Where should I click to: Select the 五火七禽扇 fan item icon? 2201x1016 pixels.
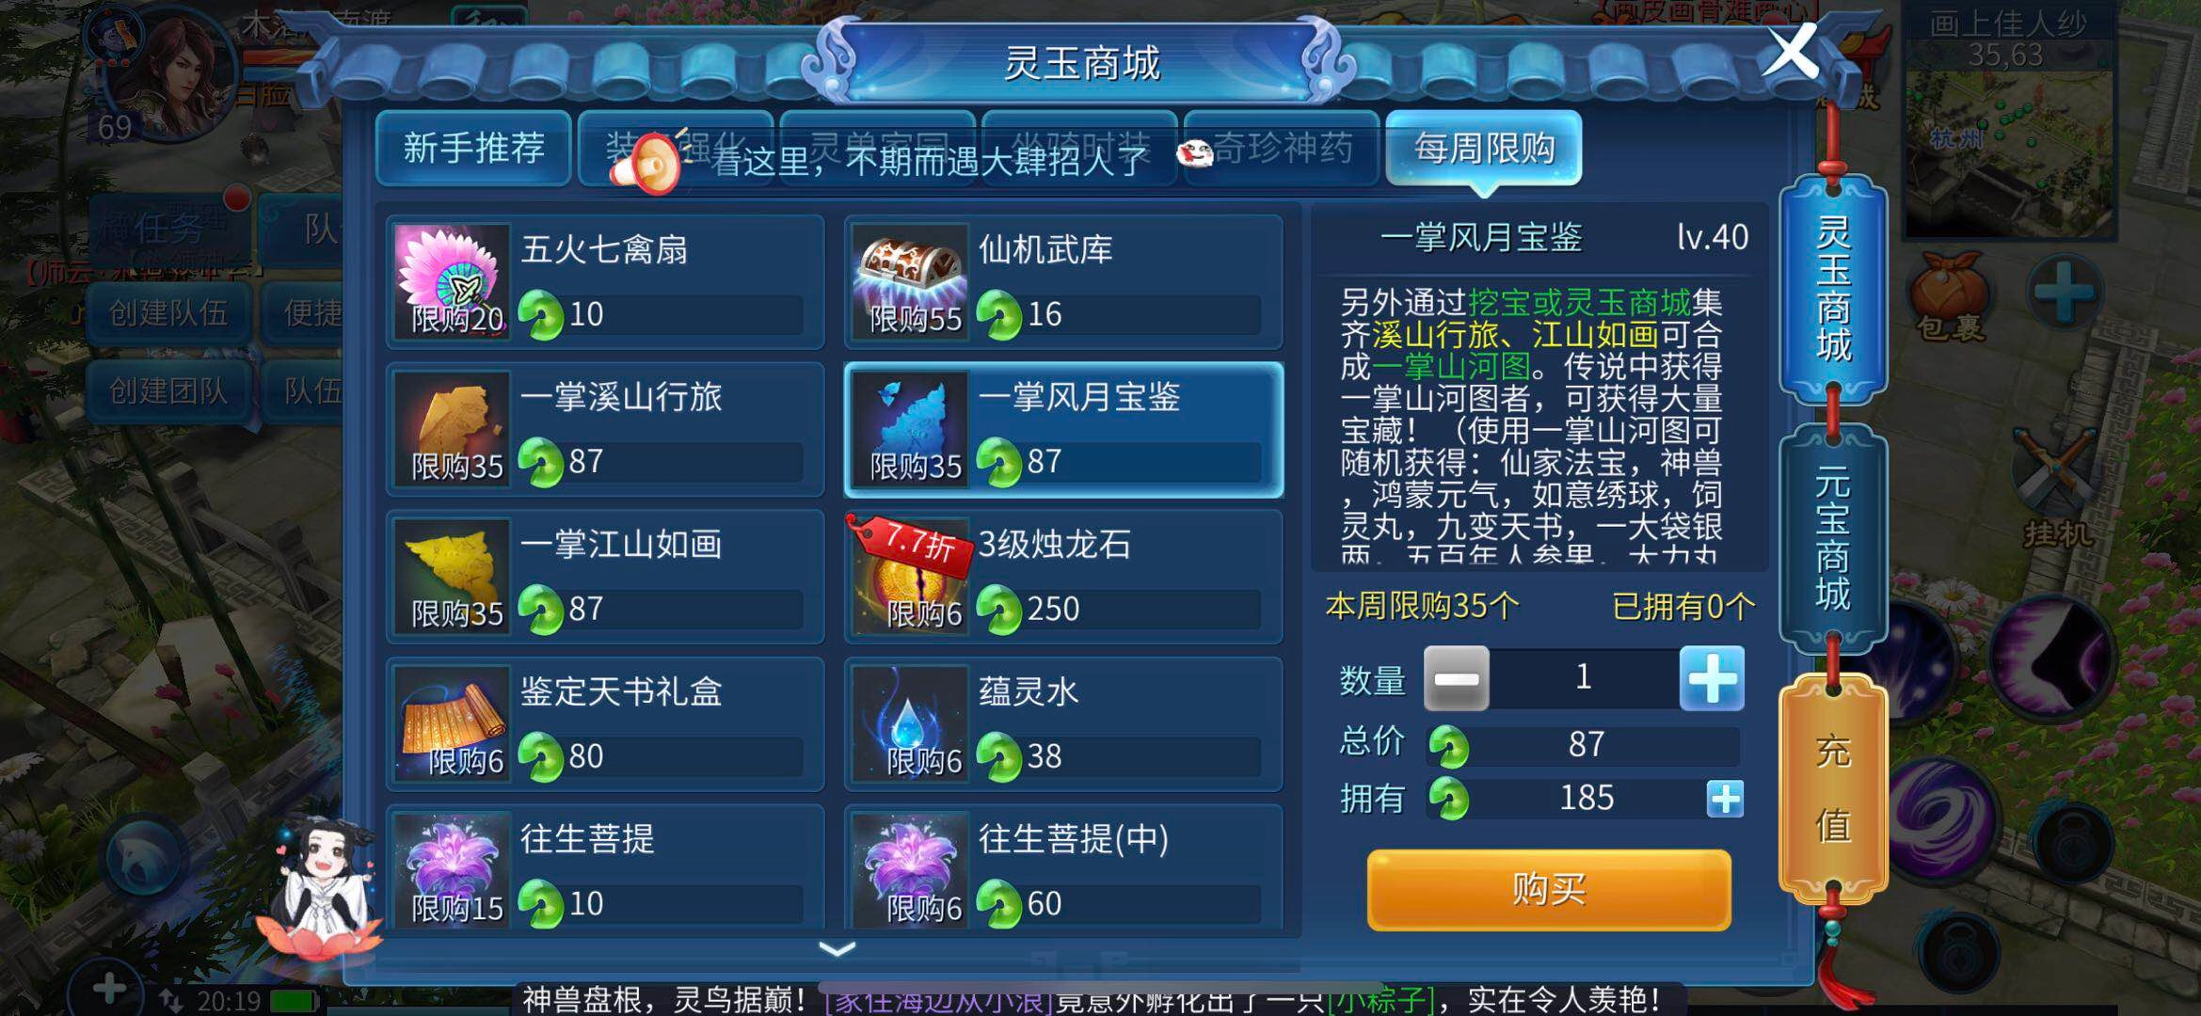(x=452, y=280)
